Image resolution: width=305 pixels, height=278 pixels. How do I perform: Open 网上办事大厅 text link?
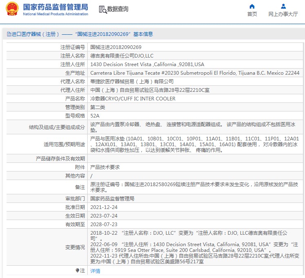coord(283,14)
